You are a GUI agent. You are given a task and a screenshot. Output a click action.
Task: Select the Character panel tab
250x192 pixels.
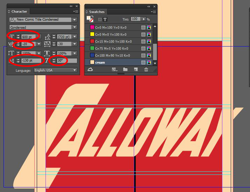(19, 12)
